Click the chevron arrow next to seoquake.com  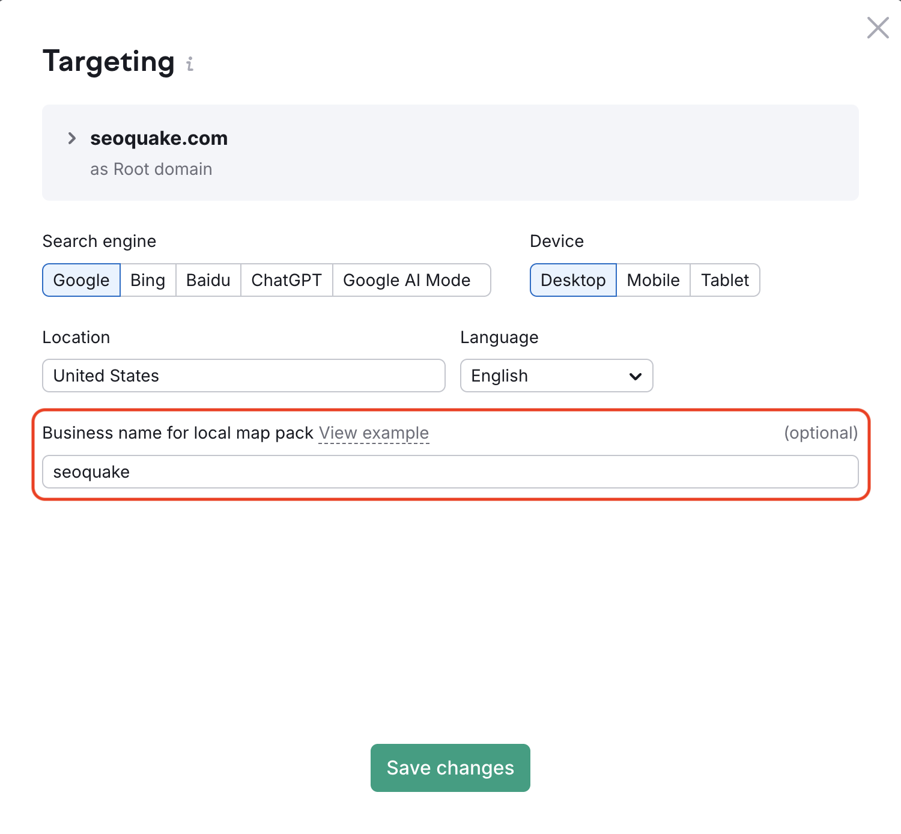pyautogui.click(x=72, y=138)
